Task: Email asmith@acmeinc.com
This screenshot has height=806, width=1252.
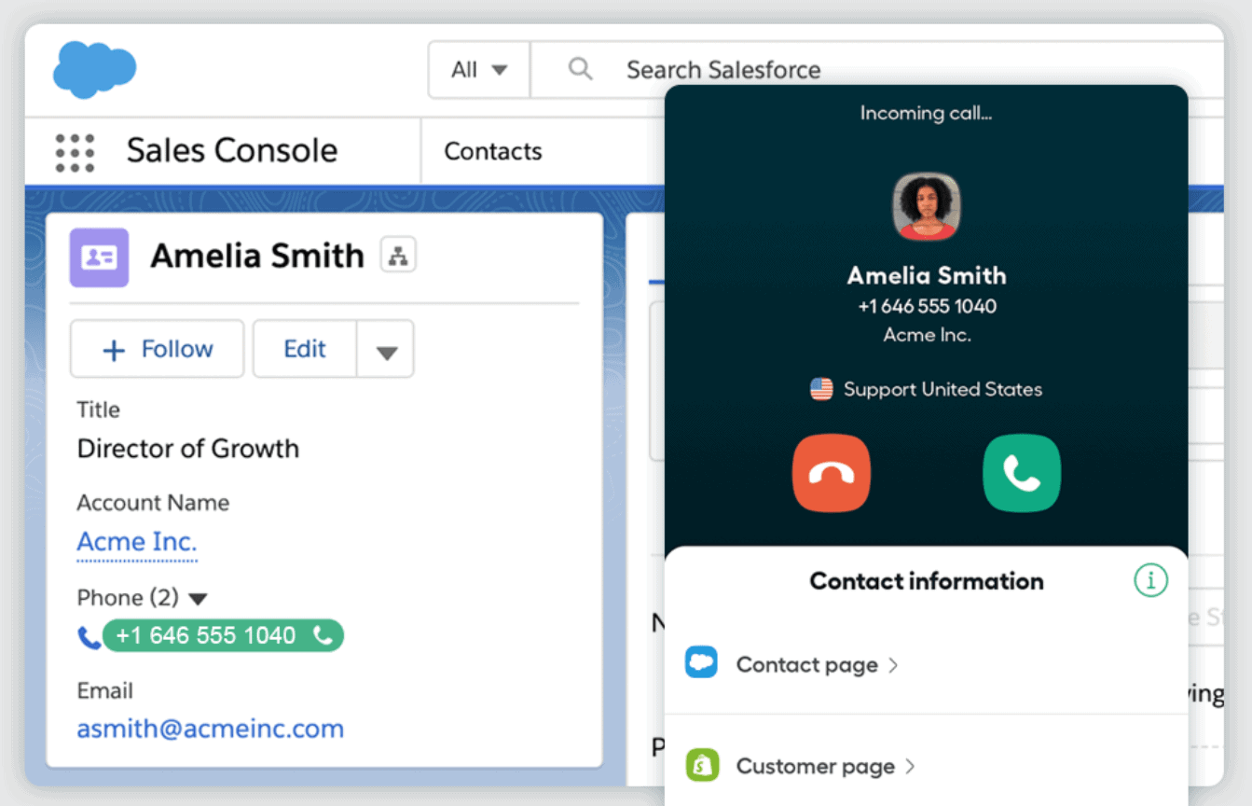Action: click(210, 729)
